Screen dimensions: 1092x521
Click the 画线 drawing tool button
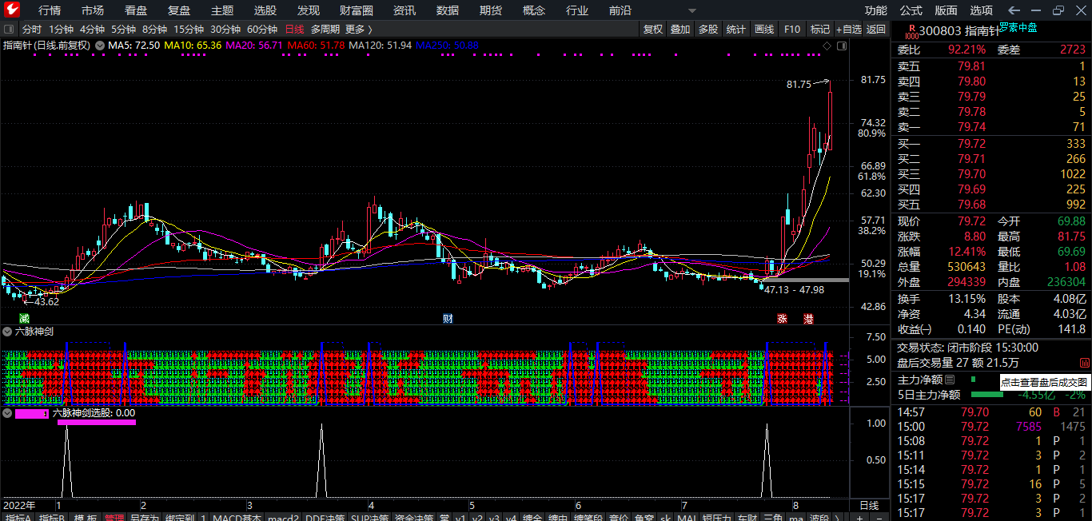(764, 30)
